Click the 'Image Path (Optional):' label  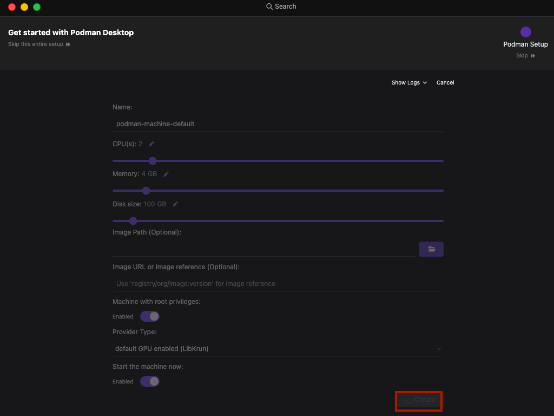click(x=147, y=232)
